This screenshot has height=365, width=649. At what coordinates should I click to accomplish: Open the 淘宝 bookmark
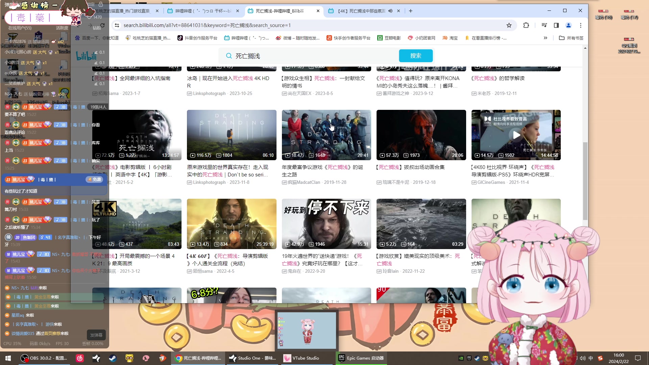(450, 38)
